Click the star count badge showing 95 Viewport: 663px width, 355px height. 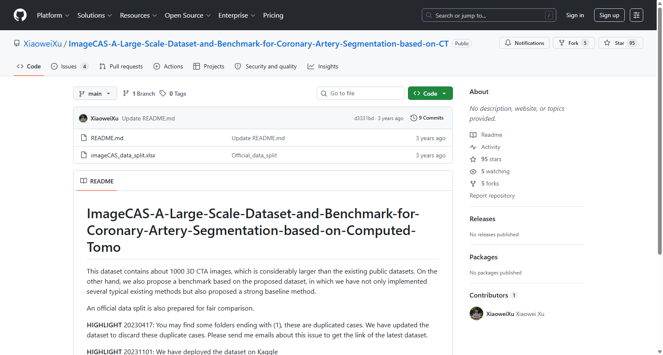[x=632, y=43]
